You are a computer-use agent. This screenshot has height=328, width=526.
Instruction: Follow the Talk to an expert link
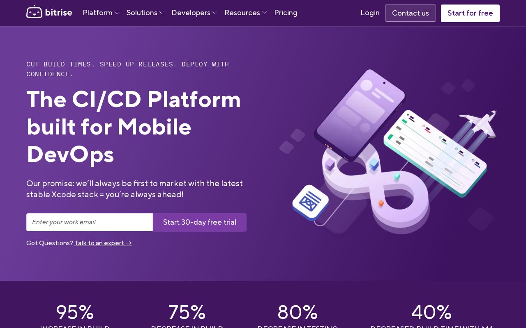(103, 243)
